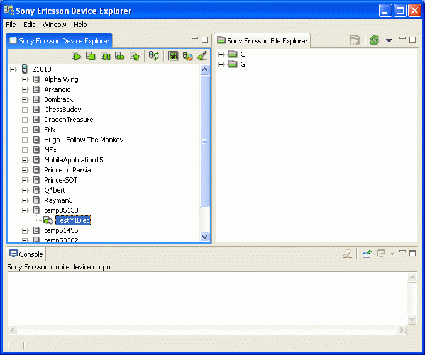Click the G: drive folder icon

(x=233, y=64)
